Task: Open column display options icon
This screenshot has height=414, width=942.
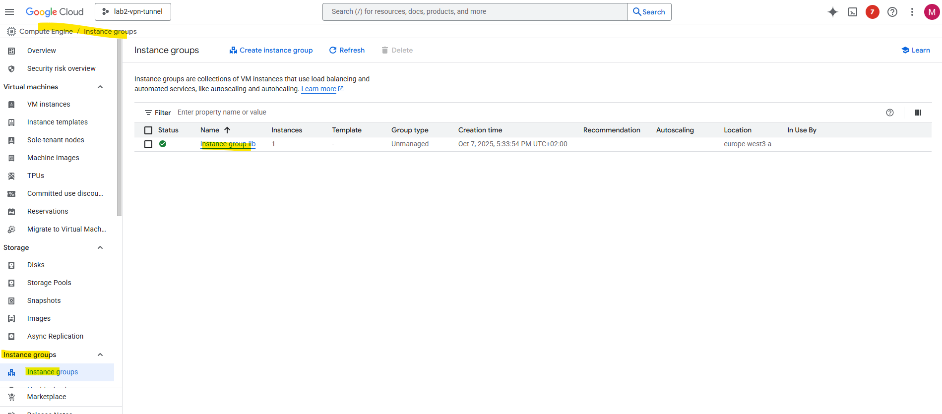Action: pos(918,113)
